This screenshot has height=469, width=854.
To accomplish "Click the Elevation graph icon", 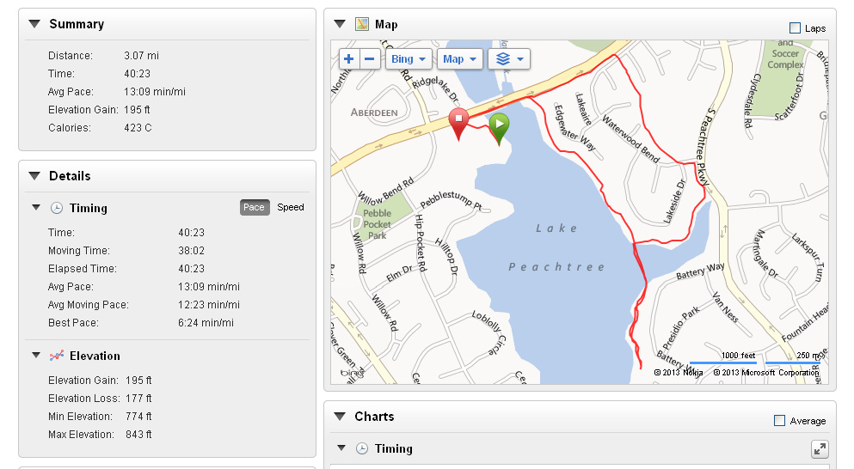I will click(57, 356).
